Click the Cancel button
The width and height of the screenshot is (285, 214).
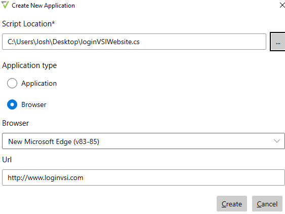pos(267,204)
